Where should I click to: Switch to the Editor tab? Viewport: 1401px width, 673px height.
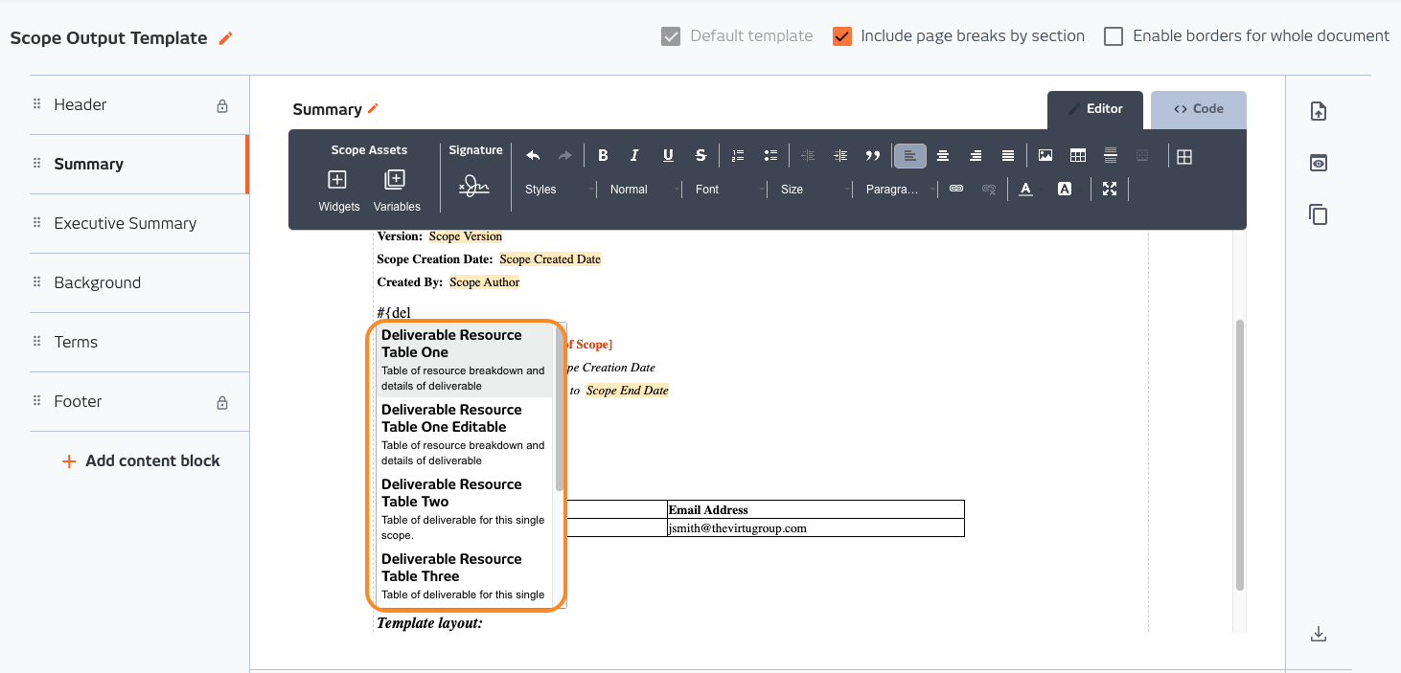point(1095,109)
